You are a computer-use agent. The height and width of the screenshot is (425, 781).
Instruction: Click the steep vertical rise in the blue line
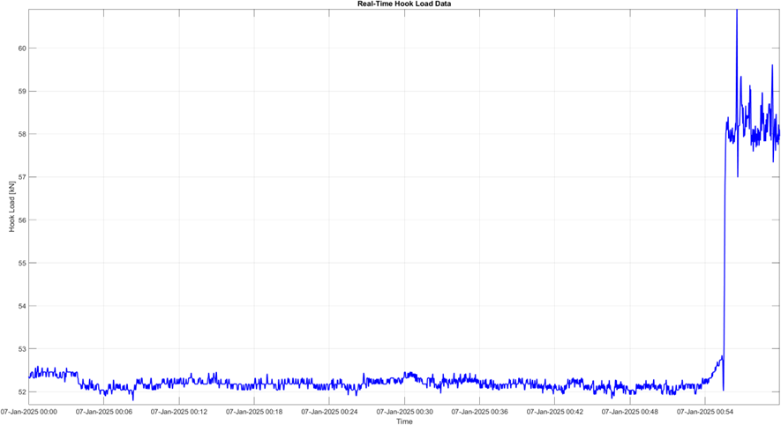pos(725,265)
